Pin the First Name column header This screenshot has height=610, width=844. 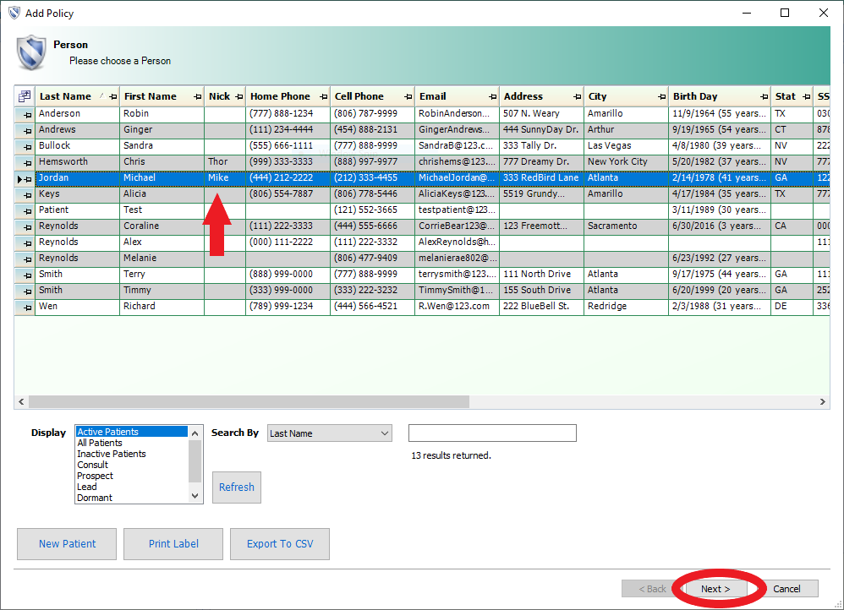[x=197, y=97]
